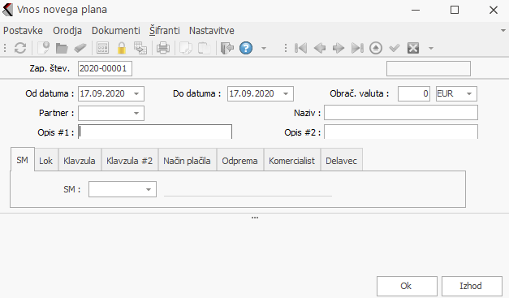Open Od datuma date picker dropdown
This screenshot has width=509, height=298.
[136, 94]
